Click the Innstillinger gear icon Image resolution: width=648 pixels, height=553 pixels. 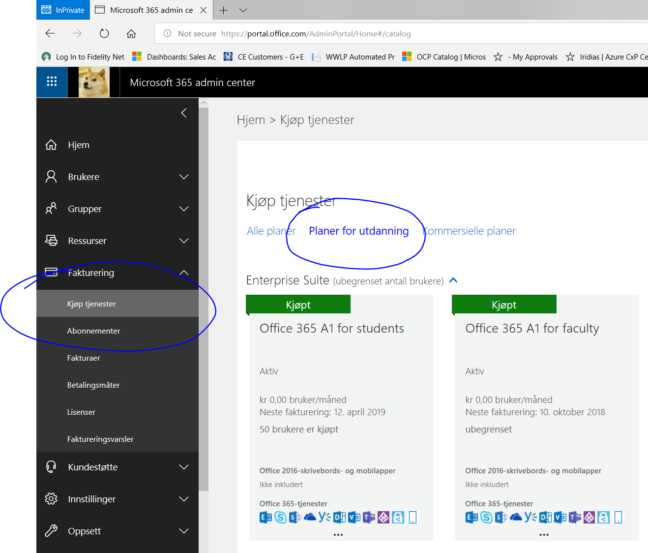[51, 499]
